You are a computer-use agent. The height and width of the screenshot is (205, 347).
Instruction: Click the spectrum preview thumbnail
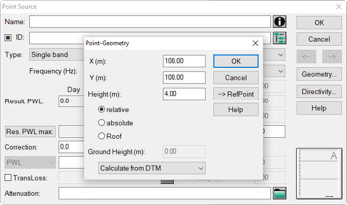click(x=319, y=174)
